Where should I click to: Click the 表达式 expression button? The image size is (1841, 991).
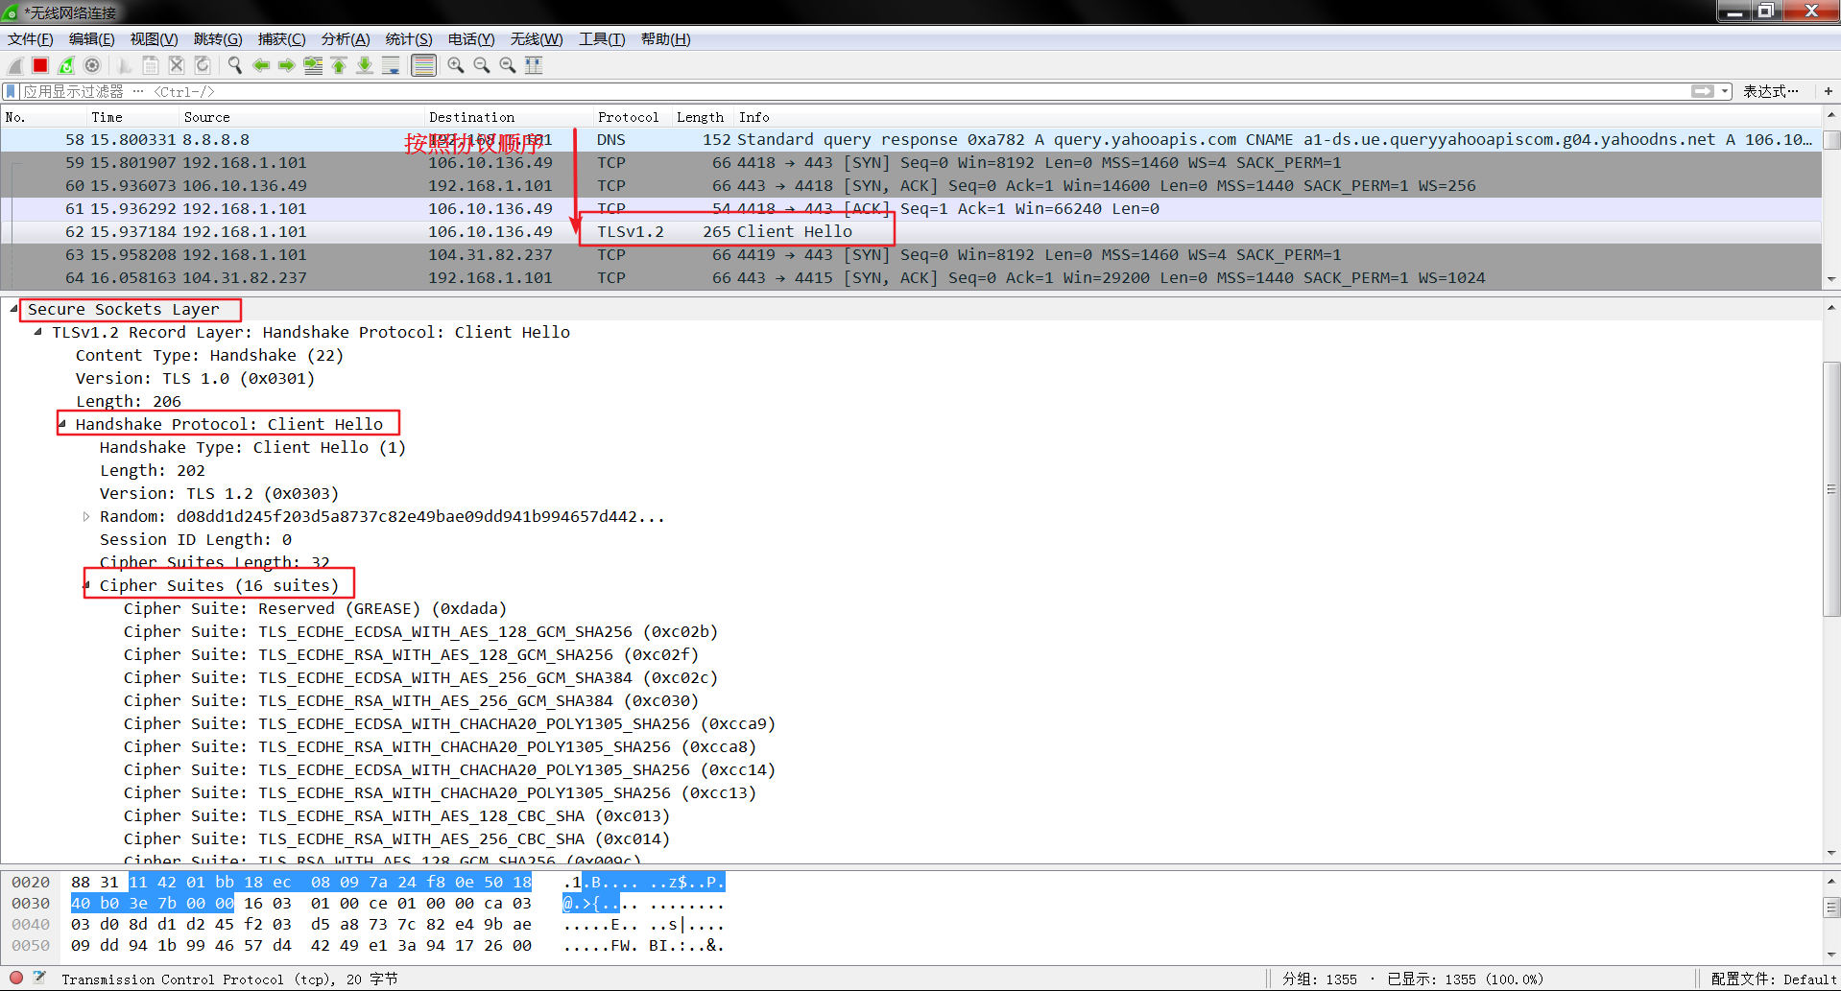pos(1771,91)
